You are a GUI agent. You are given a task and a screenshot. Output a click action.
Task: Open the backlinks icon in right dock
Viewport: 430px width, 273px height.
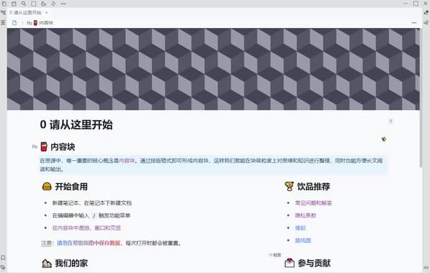coord(426,22)
